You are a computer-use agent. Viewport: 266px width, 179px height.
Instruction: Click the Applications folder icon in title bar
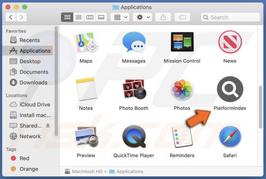[115, 7]
